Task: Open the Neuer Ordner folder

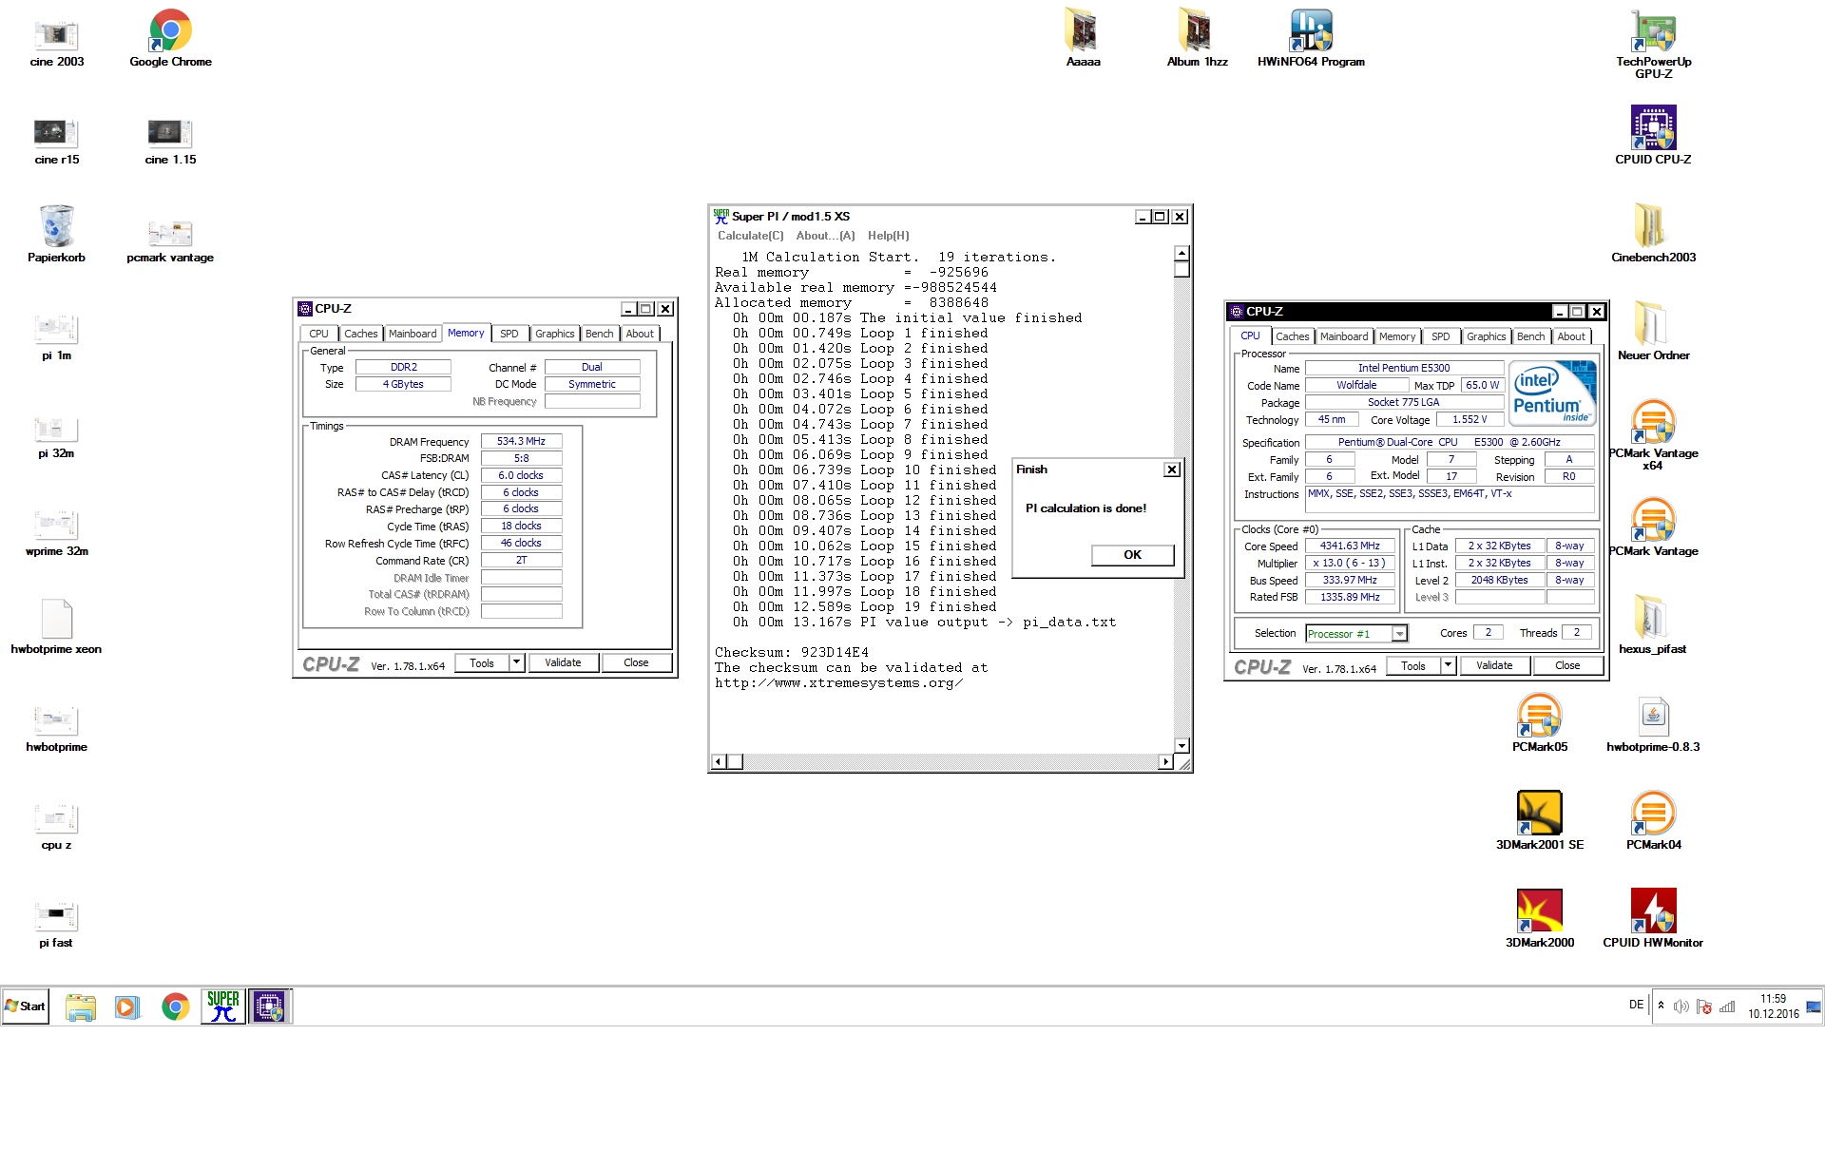Action: (x=1654, y=331)
